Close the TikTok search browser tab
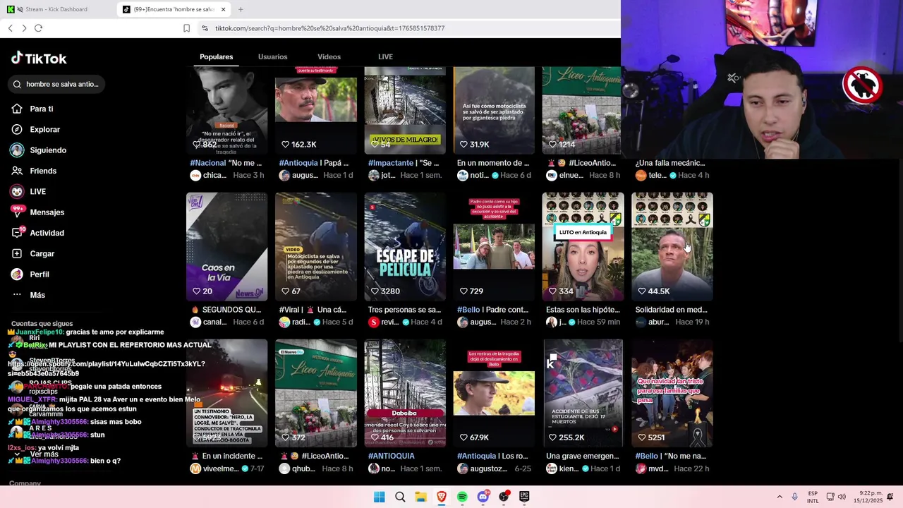The width and height of the screenshot is (903, 508). click(x=223, y=9)
